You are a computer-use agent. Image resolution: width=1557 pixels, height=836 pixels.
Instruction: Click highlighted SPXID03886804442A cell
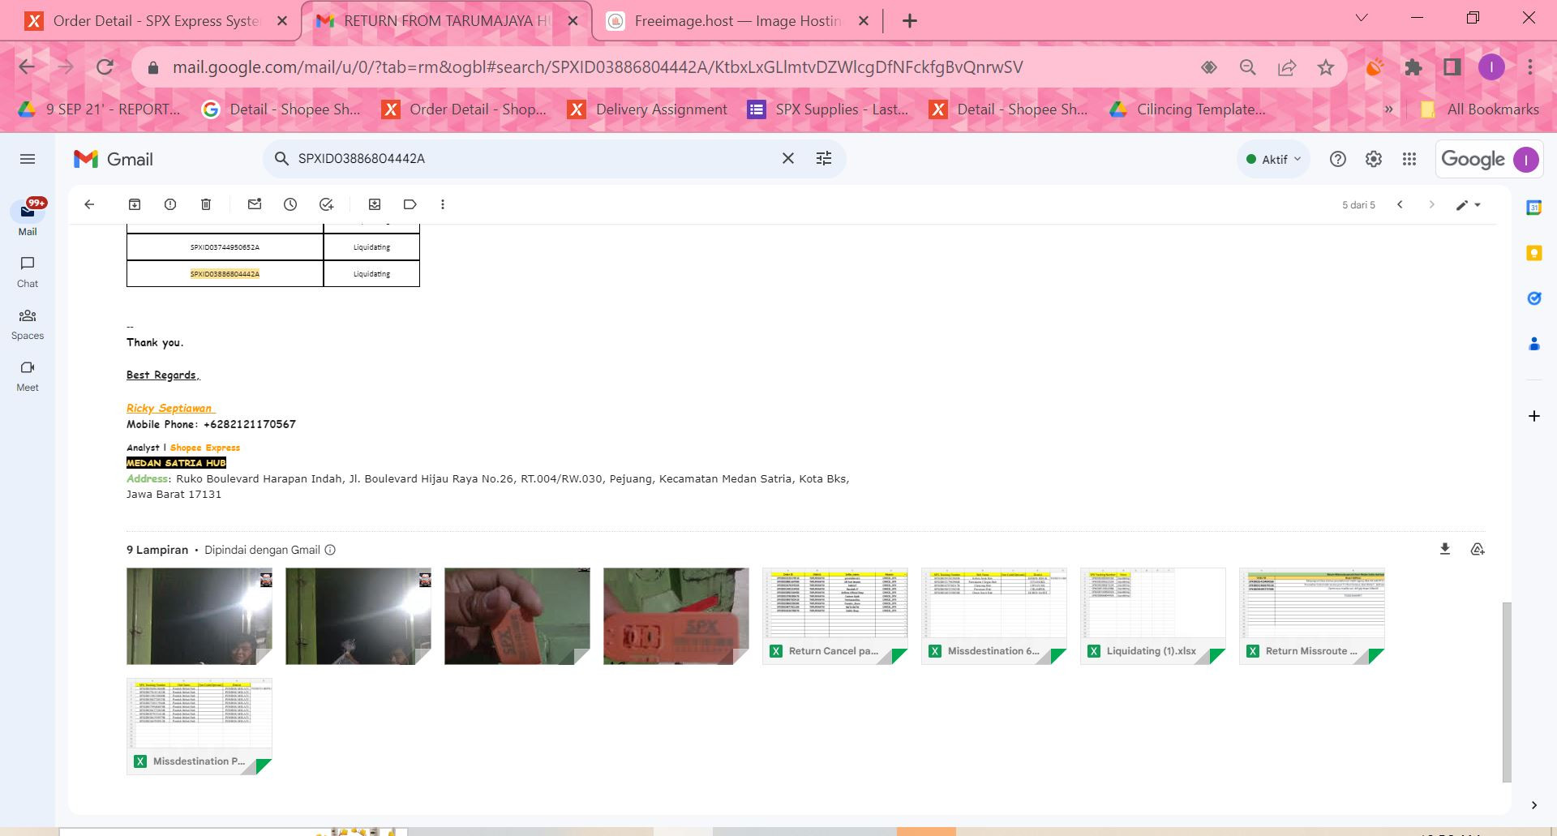point(225,274)
